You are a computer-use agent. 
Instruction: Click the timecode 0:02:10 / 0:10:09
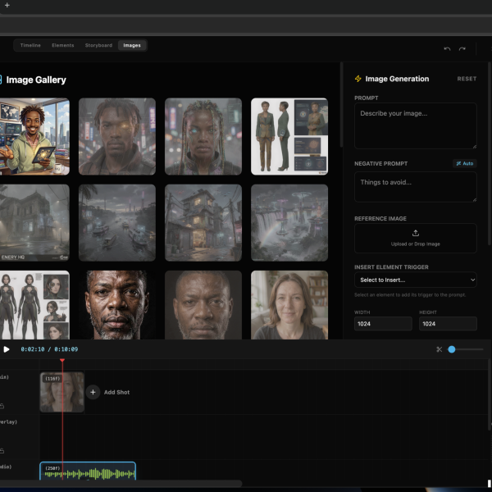click(x=49, y=349)
